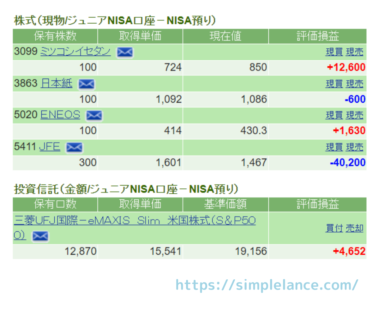Click the mail icon next to JFE
Viewport: 379px width, 316px height.
74,147
